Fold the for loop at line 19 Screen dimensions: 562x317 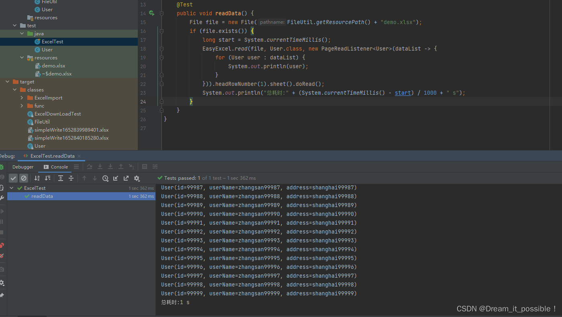click(x=161, y=57)
